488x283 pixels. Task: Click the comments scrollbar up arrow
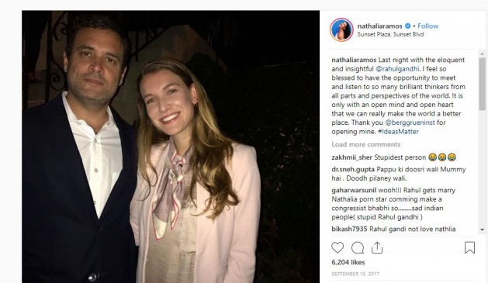[482, 53]
